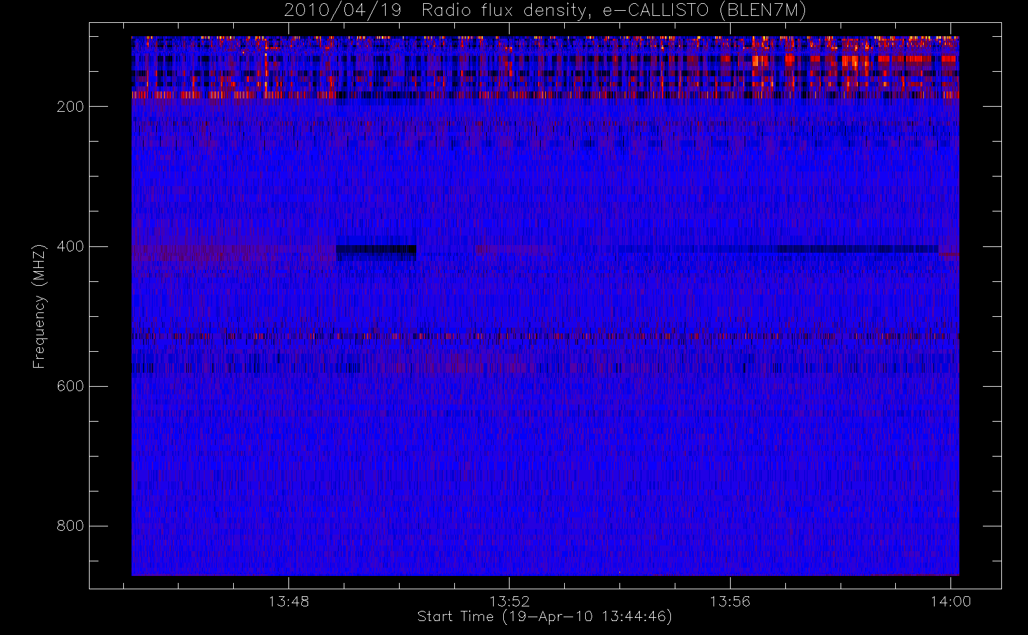Select the 200 frequency axis label

pyautogui.click(x=70, y=107)
